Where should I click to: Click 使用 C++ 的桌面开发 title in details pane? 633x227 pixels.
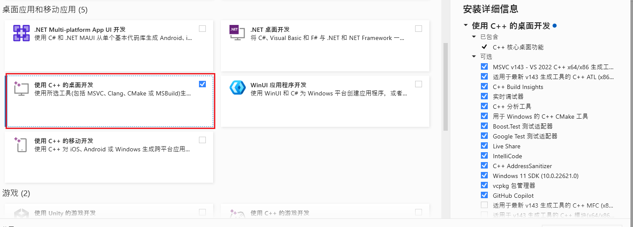511,26
